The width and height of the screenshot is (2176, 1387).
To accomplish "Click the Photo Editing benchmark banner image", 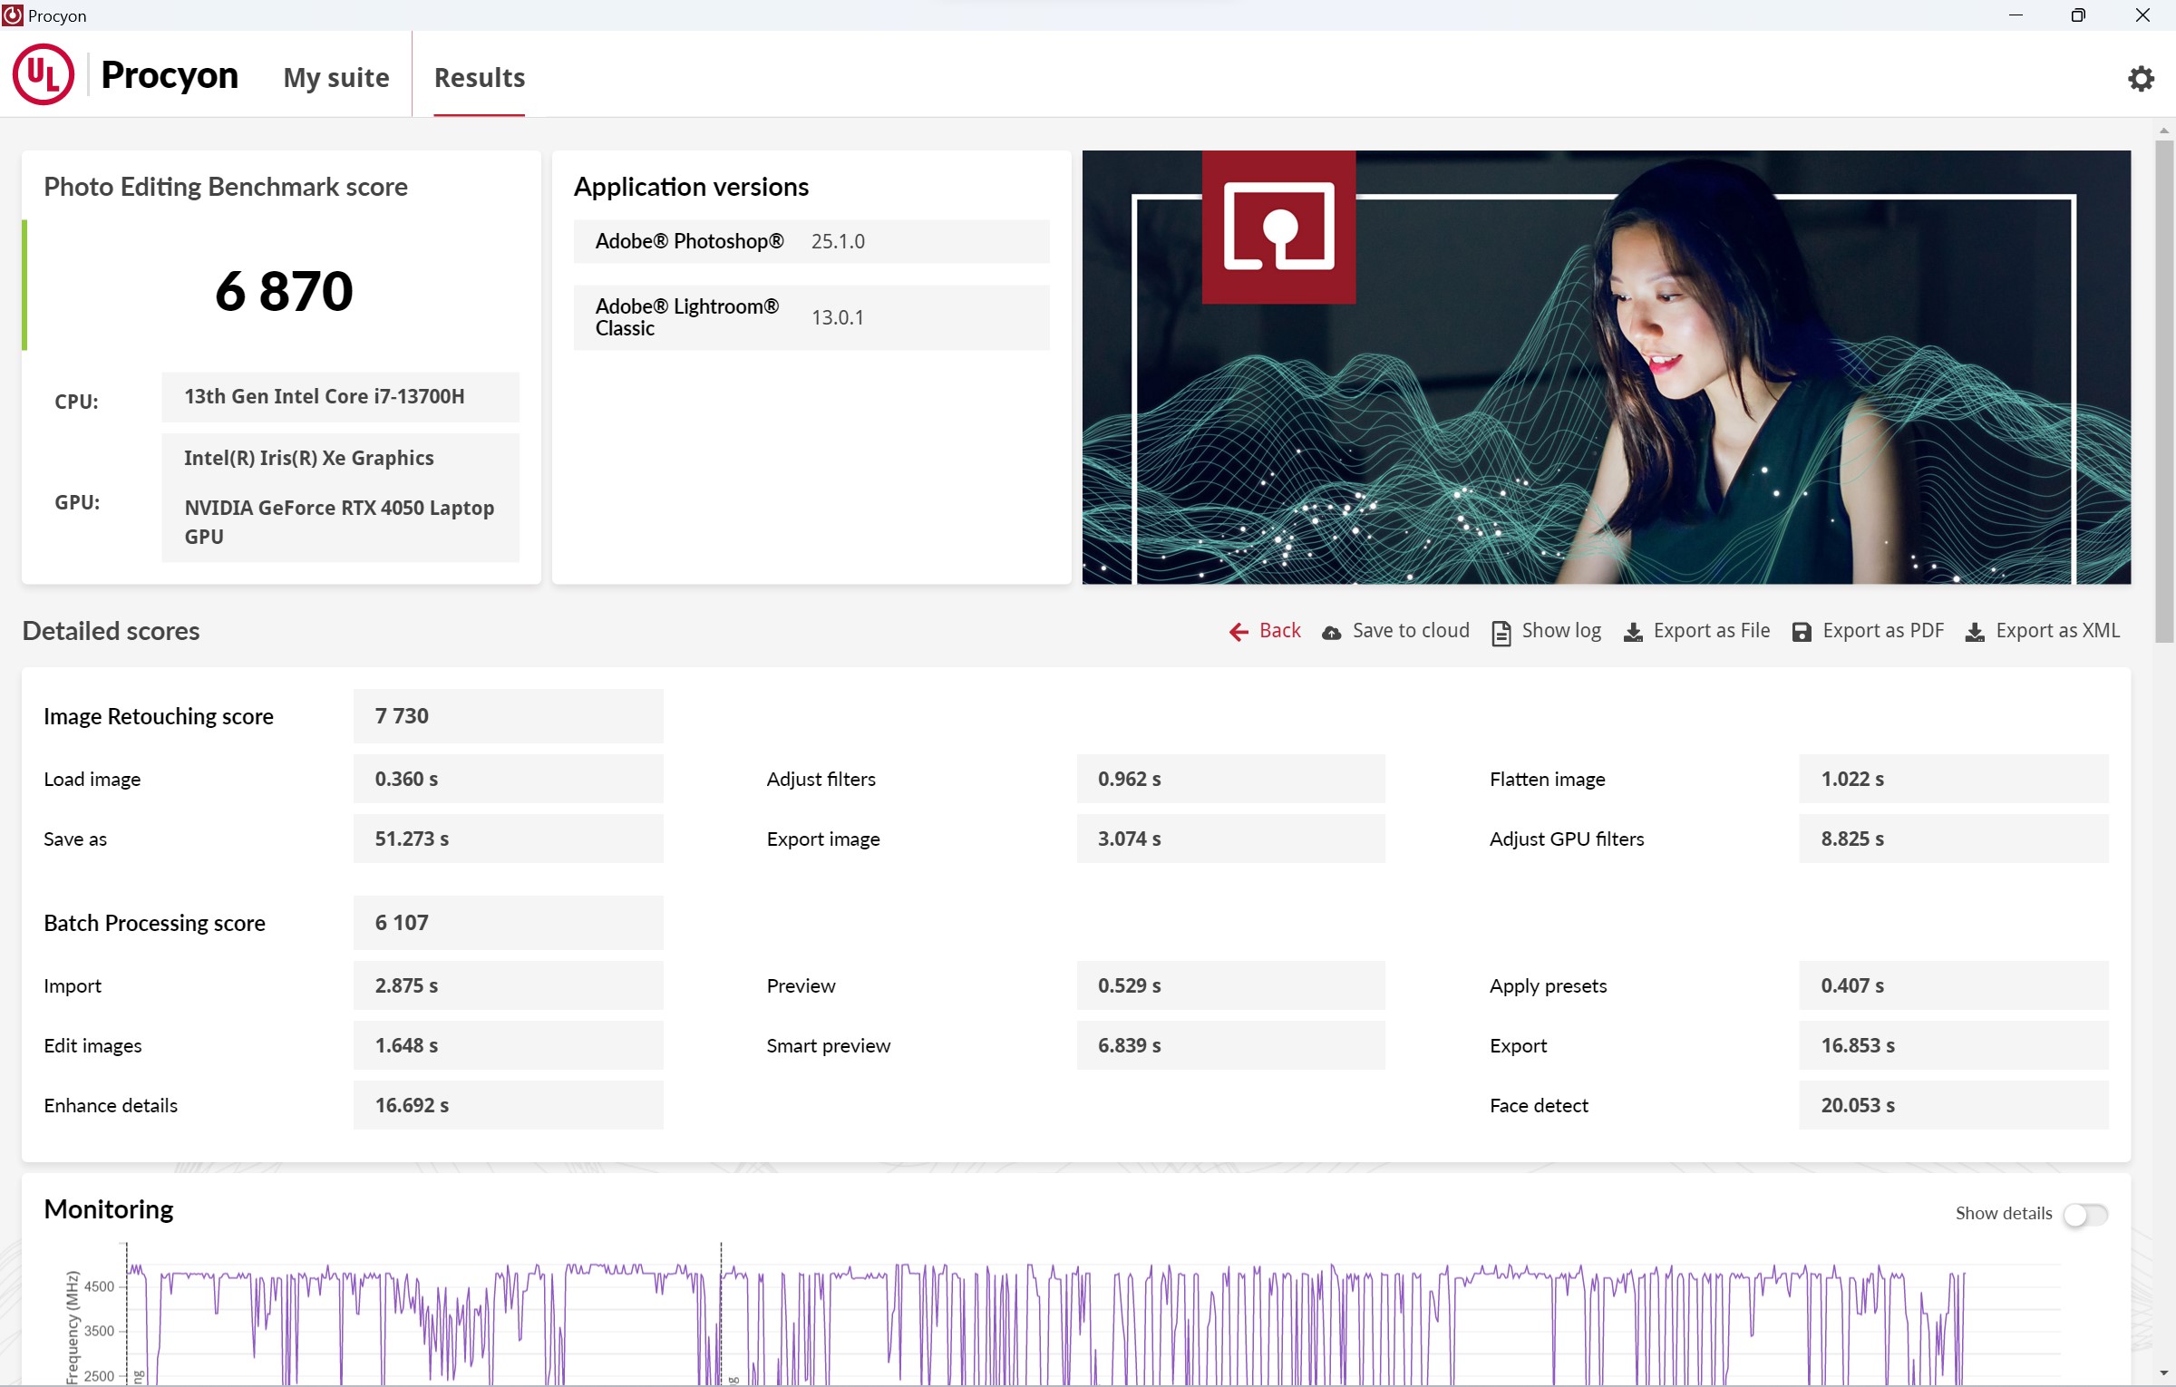I will point(1605,367).
